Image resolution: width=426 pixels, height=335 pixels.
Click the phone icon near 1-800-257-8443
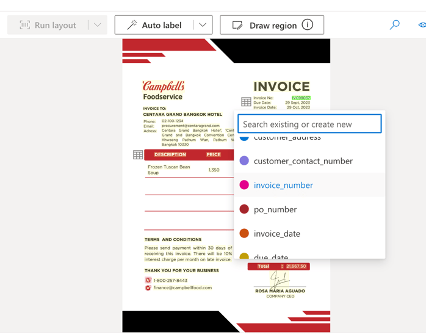coord(148,280)
